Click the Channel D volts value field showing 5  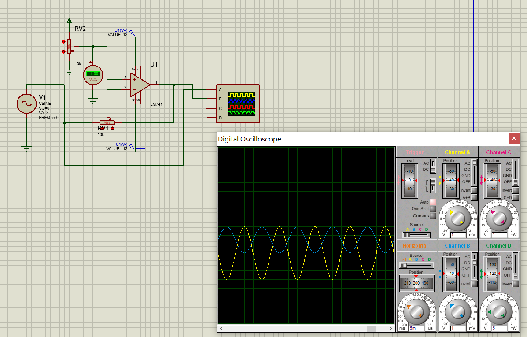click(x=500, y=328)
